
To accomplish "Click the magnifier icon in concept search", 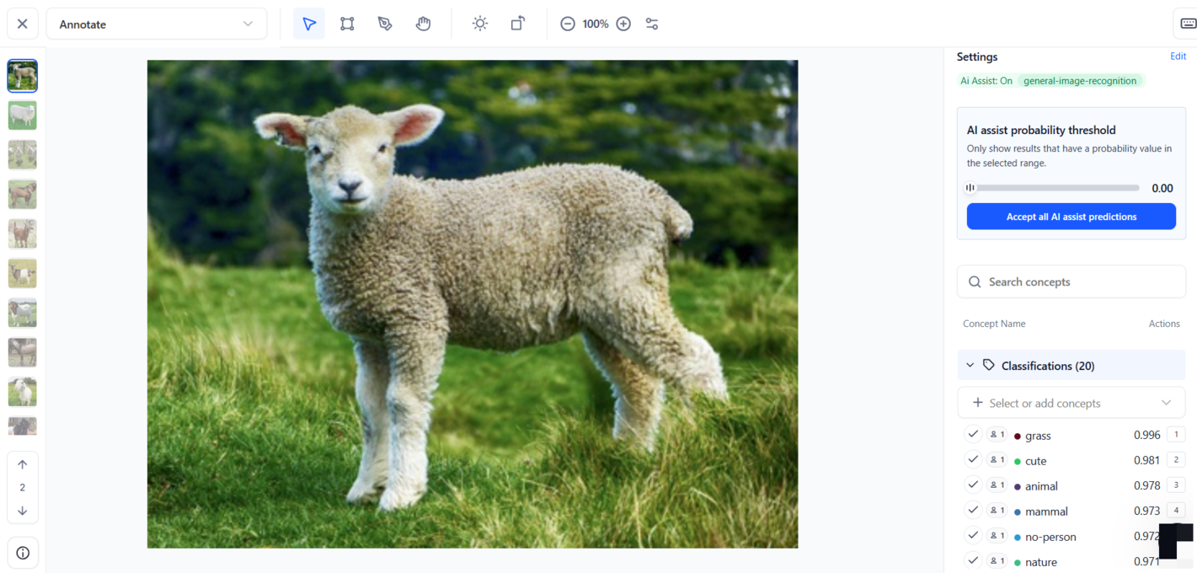I will [975, 281].
